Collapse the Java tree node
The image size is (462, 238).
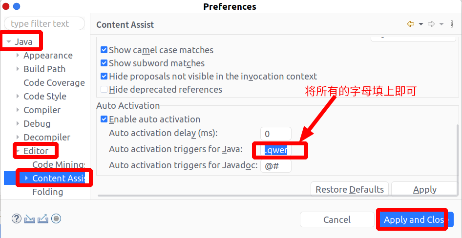pos(9,42)
